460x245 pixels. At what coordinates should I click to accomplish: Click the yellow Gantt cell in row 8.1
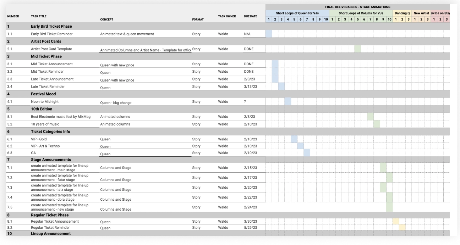396,221
